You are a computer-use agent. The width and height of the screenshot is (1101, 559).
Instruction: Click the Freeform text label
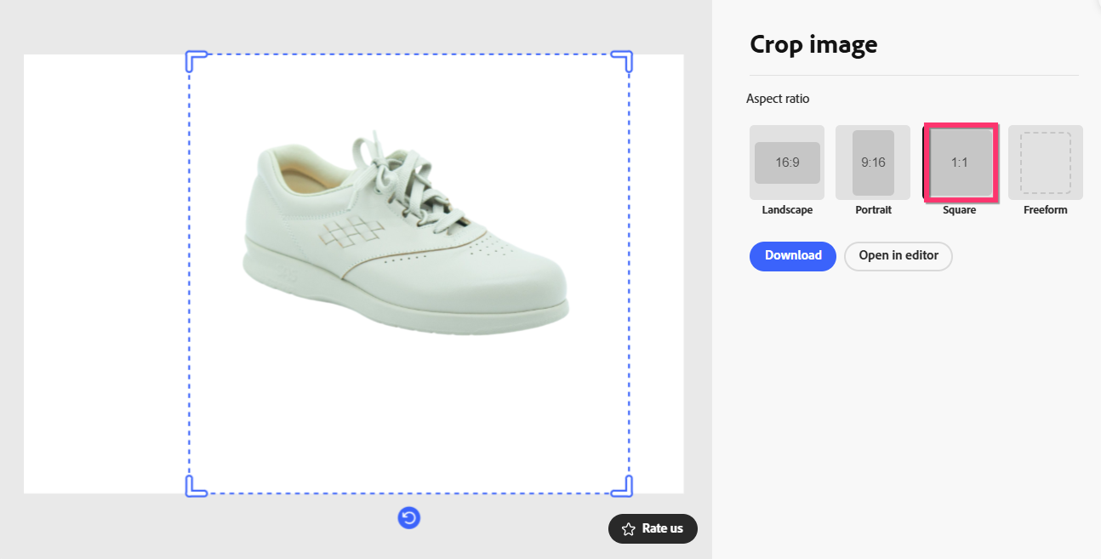pyautogui.click(x=1046, y=210)
